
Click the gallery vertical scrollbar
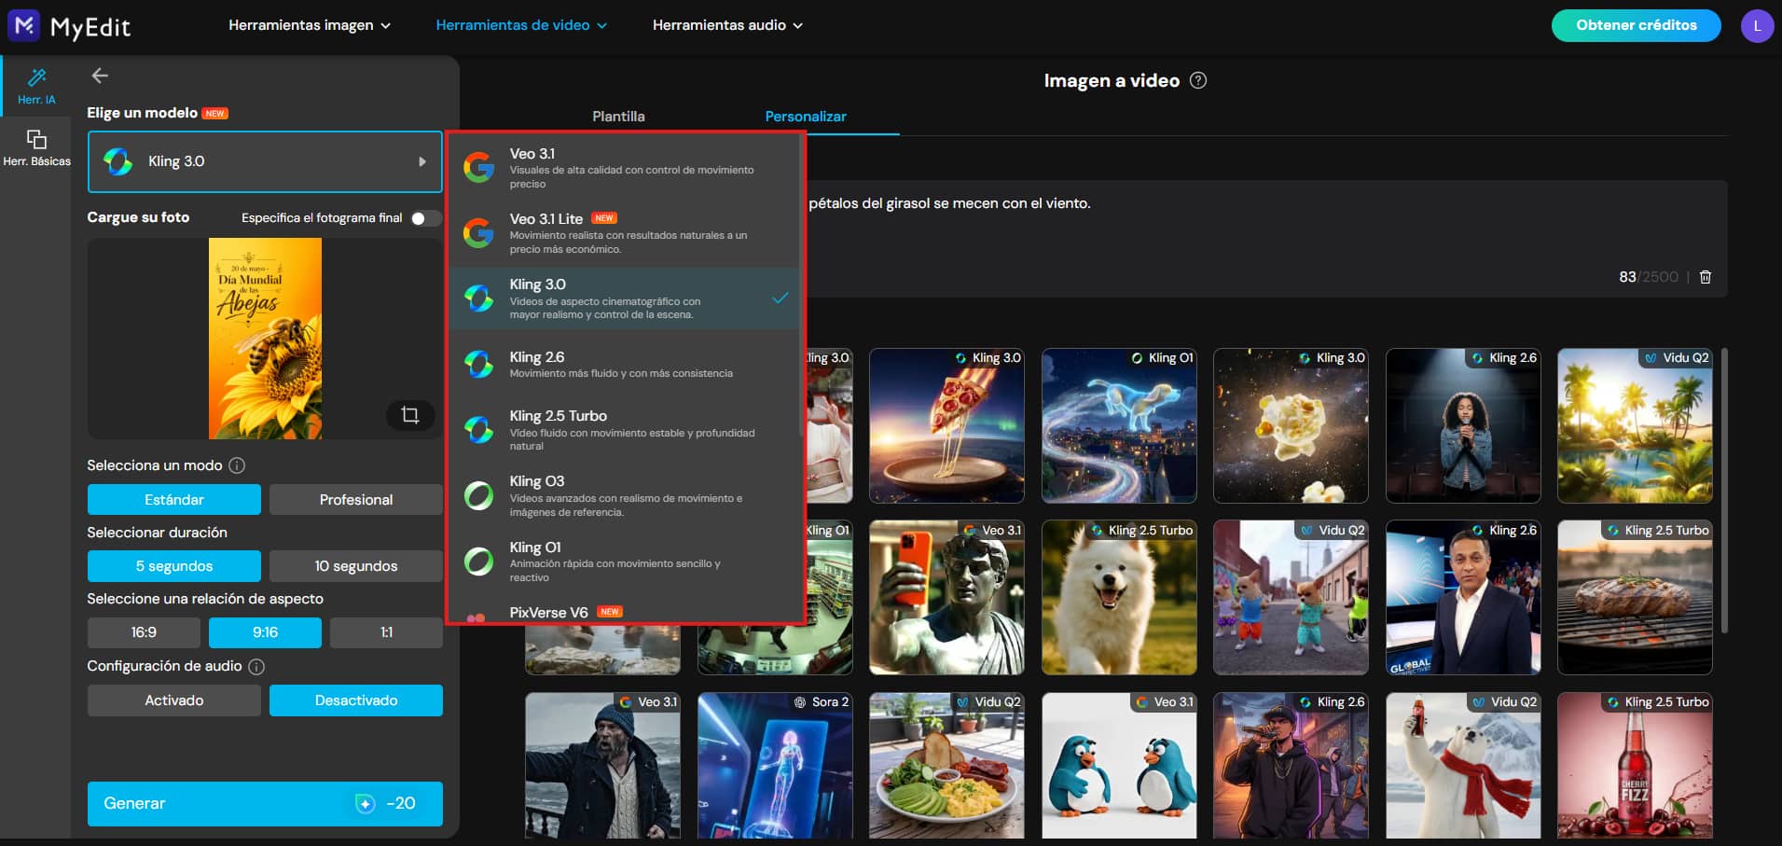tap(1724, 490)
